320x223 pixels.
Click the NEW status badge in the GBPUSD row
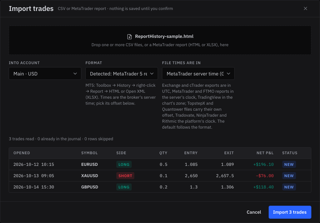[289, 187]
